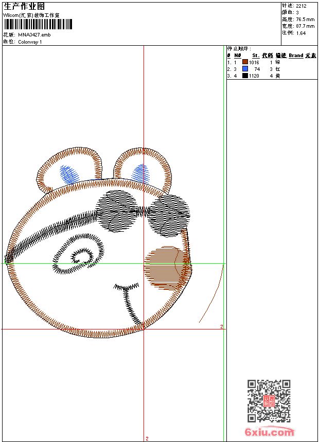Click the '停止顺序' heading

[x=239, y=48]
